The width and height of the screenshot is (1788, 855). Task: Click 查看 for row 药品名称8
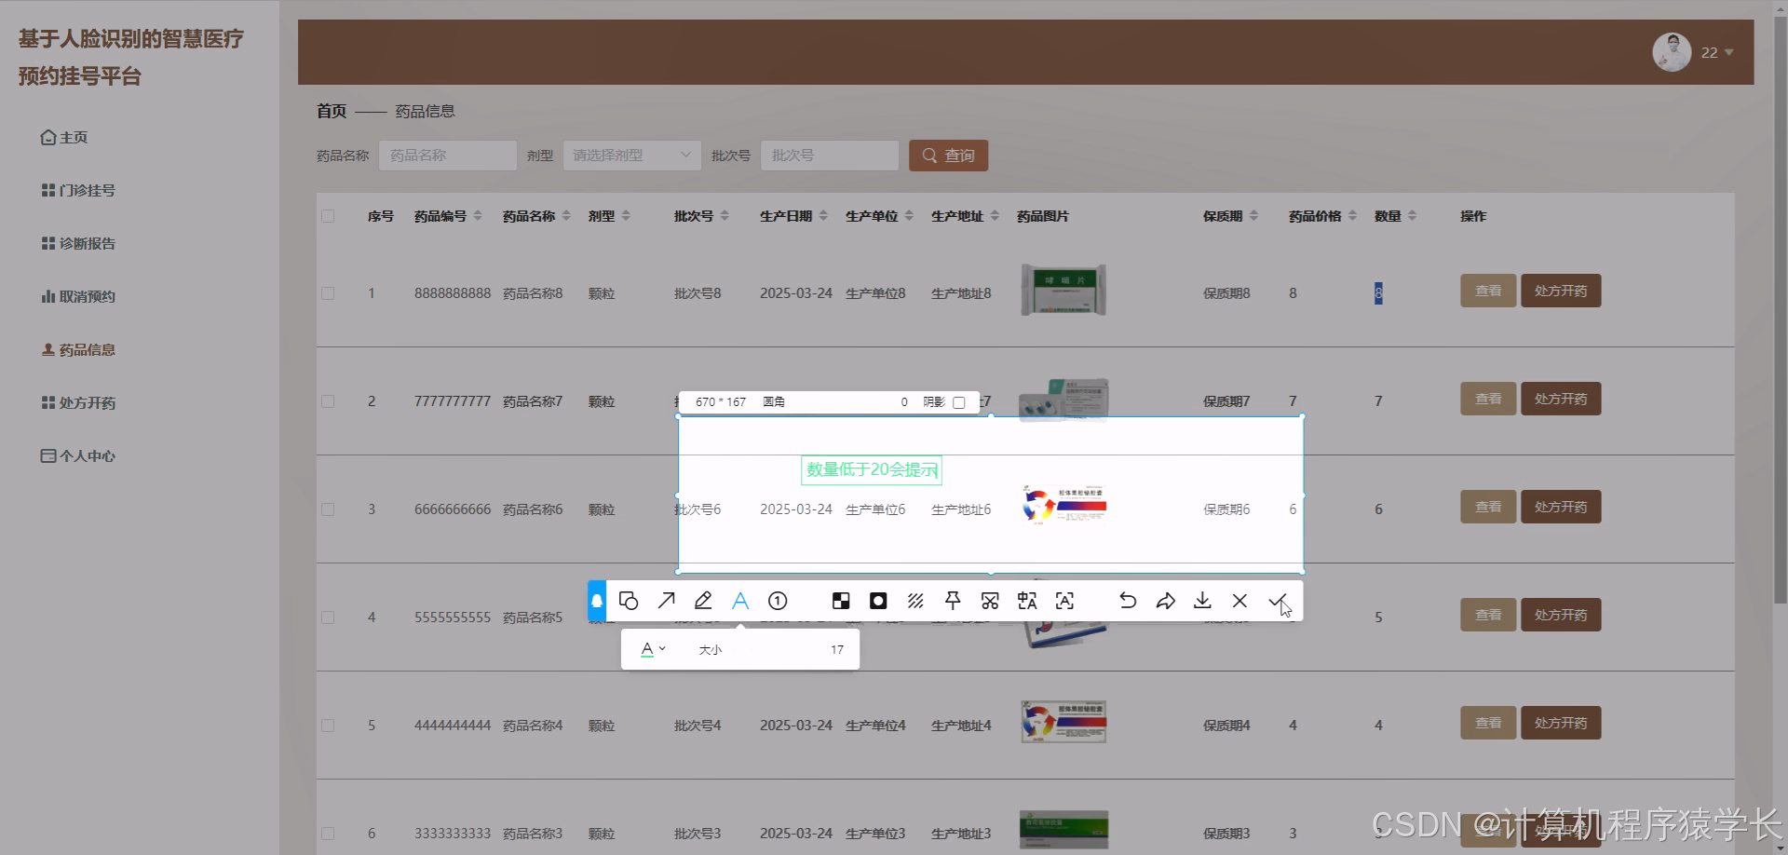(x=1488, y=291)
